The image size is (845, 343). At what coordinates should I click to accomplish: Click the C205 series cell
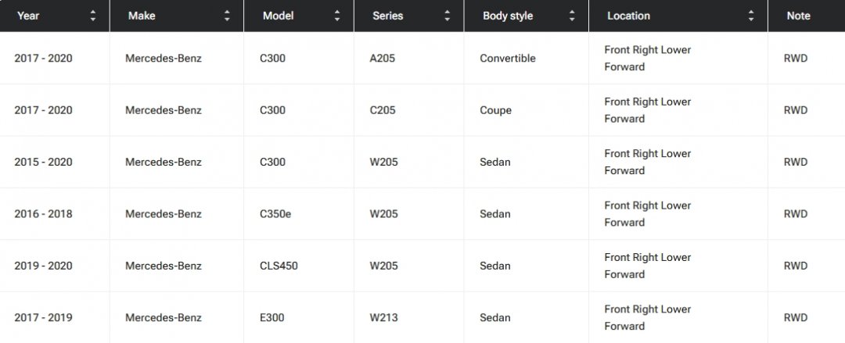(x=383, y=110)
